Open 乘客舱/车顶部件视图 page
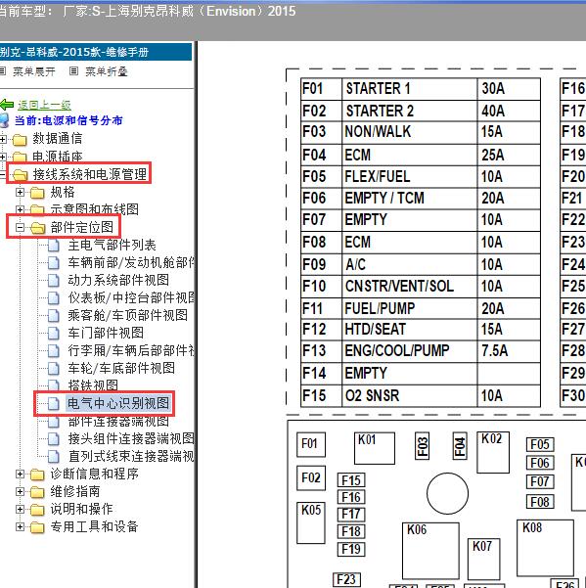 coord(127,315)
